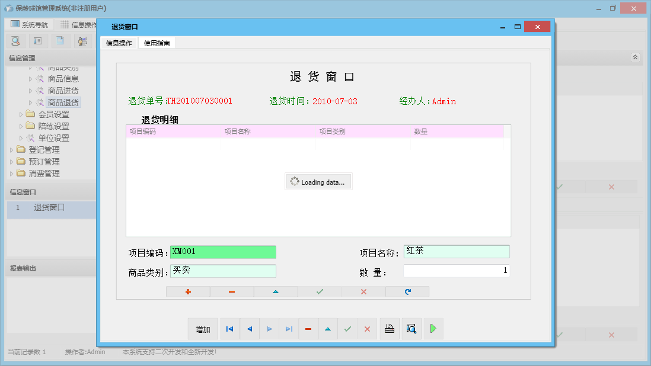Select the magnifier query icon in left toolbar
The image size is (651, 366).
pyautogui.click(x=15, y=40)
